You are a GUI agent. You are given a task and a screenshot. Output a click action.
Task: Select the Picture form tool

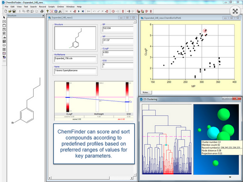coord(4,41)
